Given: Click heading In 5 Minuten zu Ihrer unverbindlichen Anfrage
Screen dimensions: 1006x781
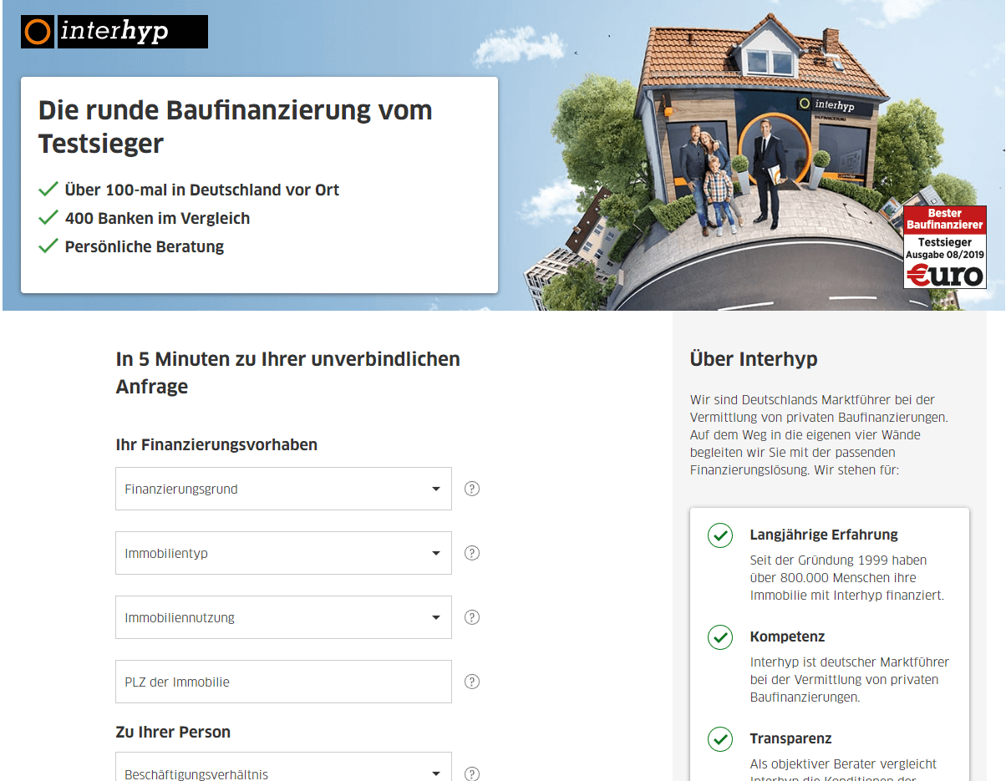Looking at the screenshot, I should click(288, 373).
